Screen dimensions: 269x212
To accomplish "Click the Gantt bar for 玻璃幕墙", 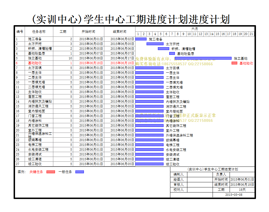I will 149,140.
